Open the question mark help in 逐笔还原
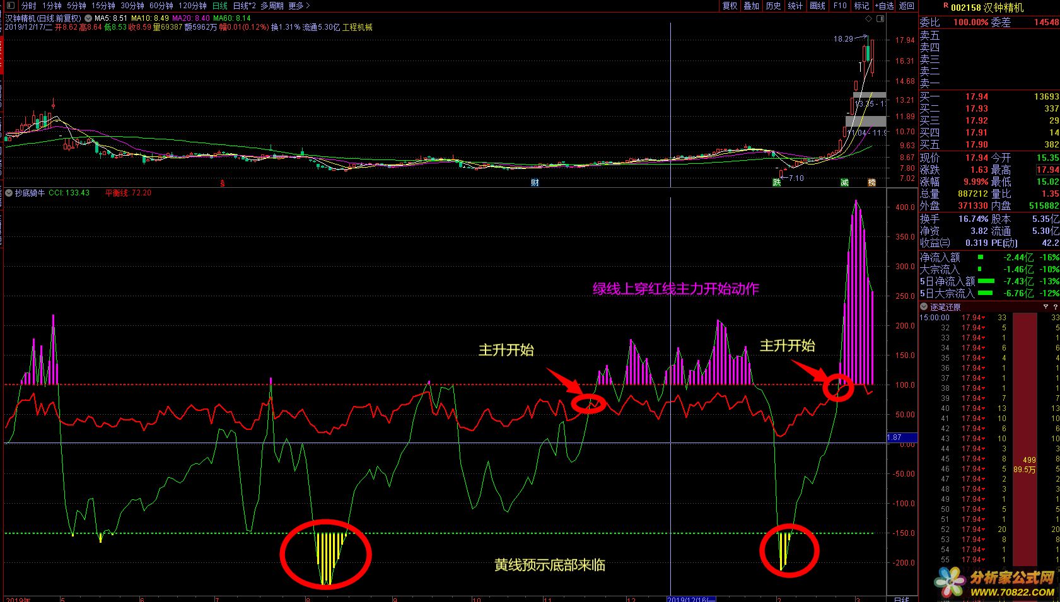 coord(1054,307)
